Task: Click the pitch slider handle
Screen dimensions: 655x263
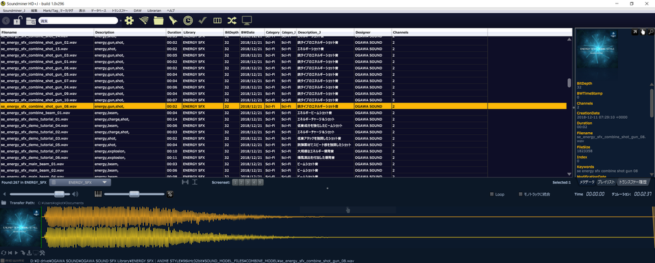Action: tap(134, 194)
